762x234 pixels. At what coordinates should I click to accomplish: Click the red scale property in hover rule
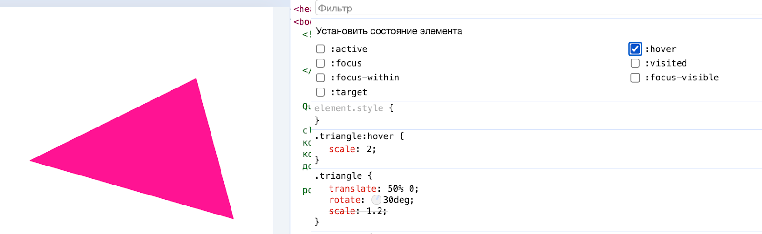341,149
